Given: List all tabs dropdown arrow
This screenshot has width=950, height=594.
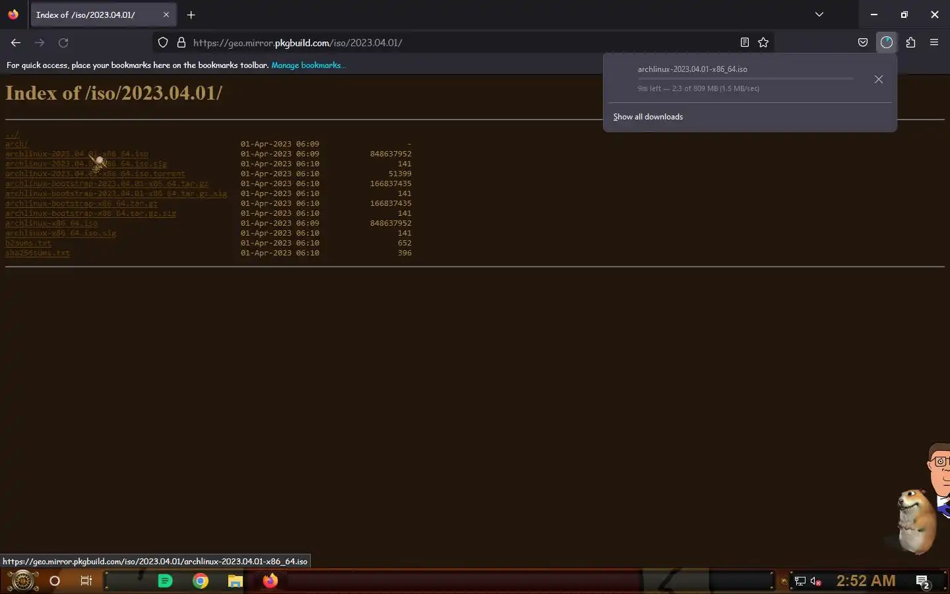Looking at the screenshot, I should point(819,15).
